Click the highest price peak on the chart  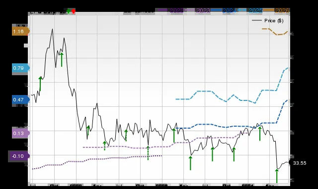click(x=53, y=29)
